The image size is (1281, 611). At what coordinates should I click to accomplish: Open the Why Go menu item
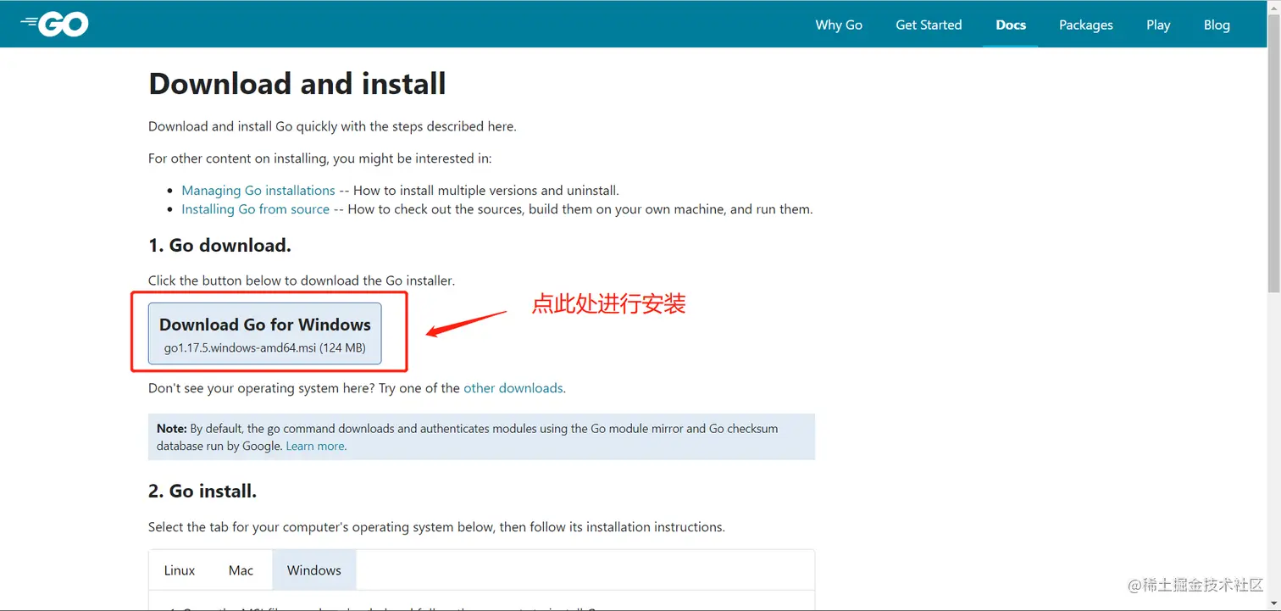coord(839,25)
